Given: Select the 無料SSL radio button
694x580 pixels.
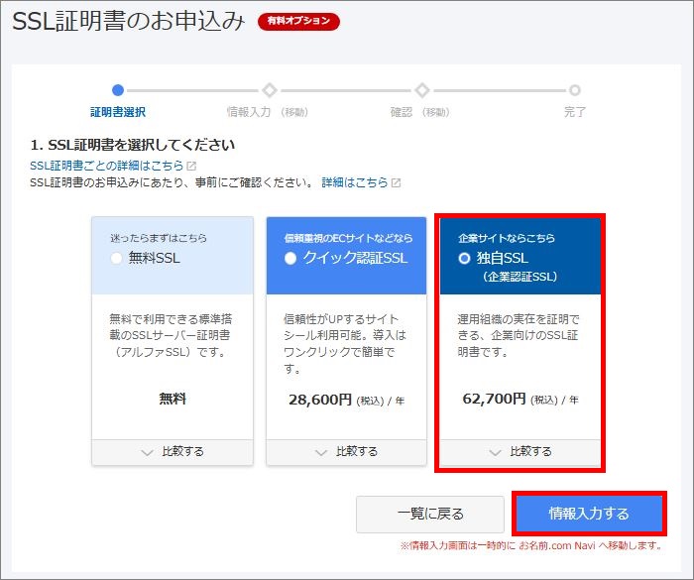Looking at the screenshot, I should click(116, 258).
